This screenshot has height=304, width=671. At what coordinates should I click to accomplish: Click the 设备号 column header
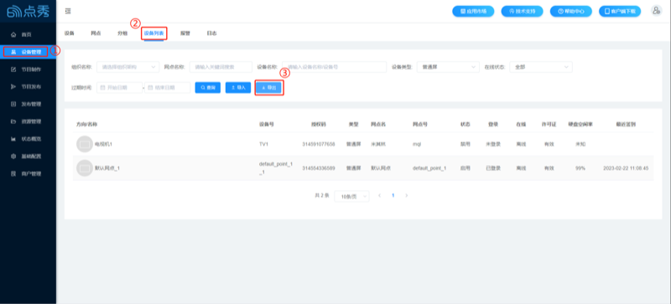(x=267, y=125)
